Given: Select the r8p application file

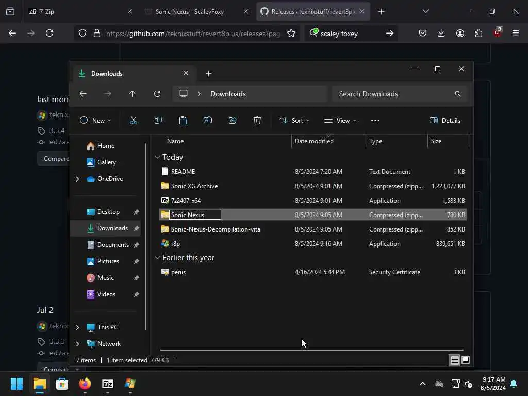Looking at the screenshot, I should 313,244.
